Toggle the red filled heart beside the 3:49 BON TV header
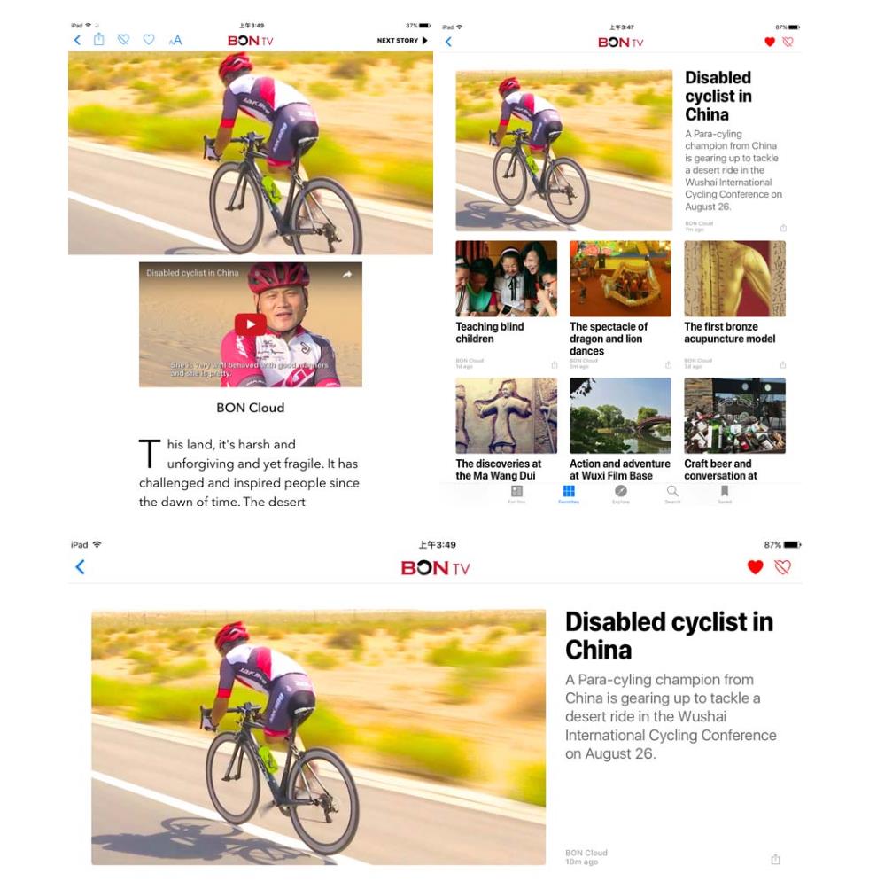Viewport: 877px width, 889px height. (x=755, y=567)
